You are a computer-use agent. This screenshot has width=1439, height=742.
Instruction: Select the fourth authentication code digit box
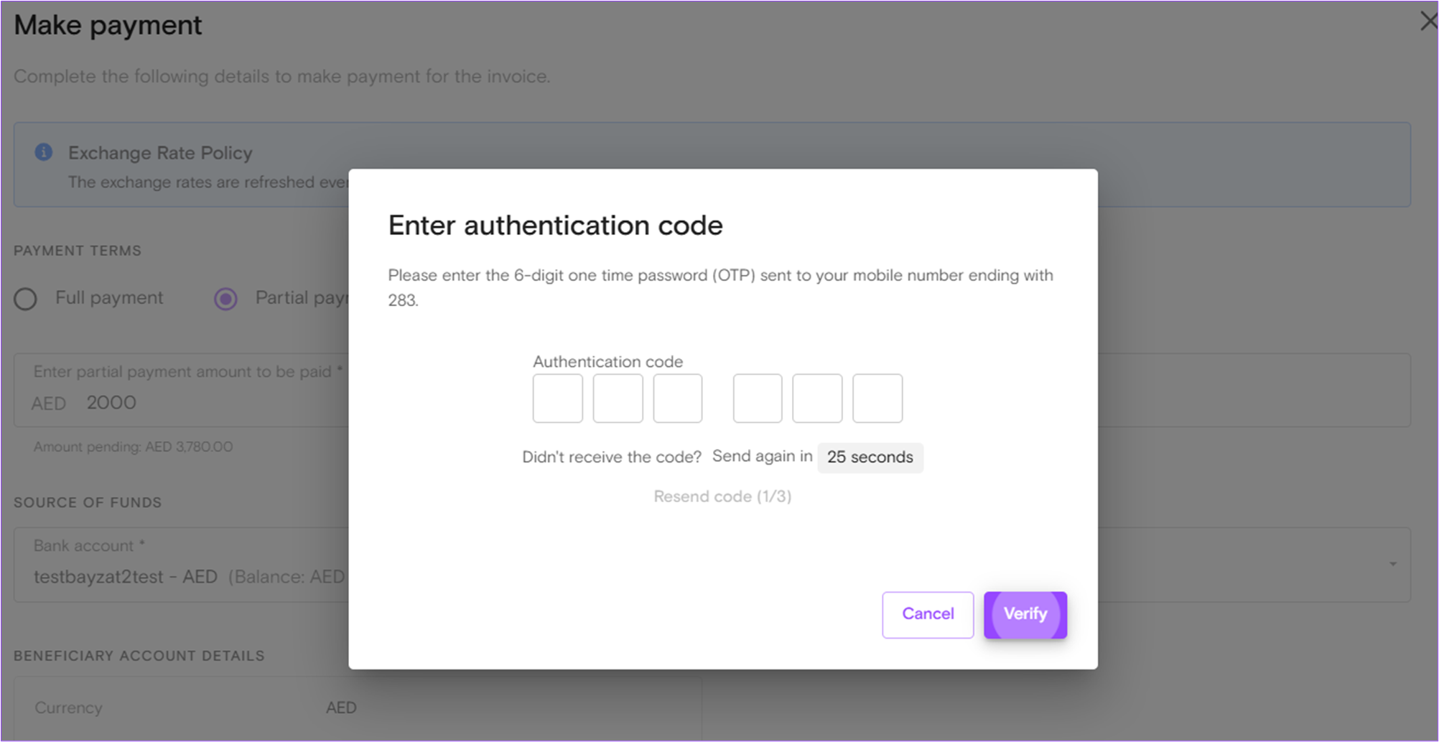(x=758, y=399)
